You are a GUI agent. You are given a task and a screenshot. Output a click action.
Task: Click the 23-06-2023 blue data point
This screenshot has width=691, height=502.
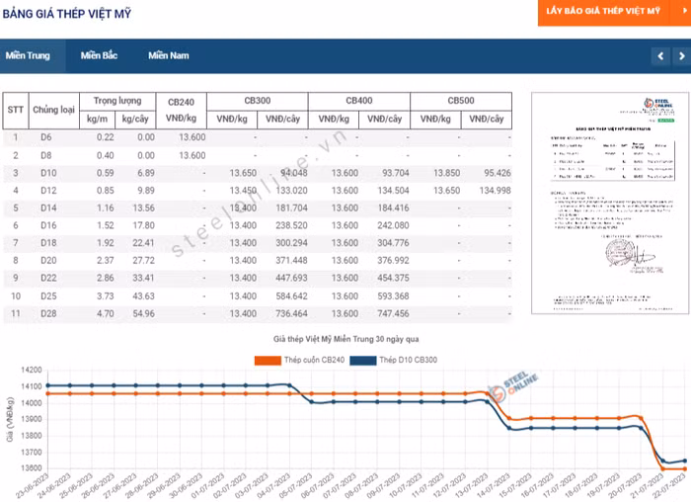pyautogui.click(x=48, y=385)
